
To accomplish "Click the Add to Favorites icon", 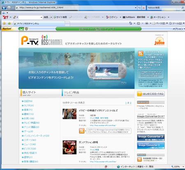I will (9, 23).
